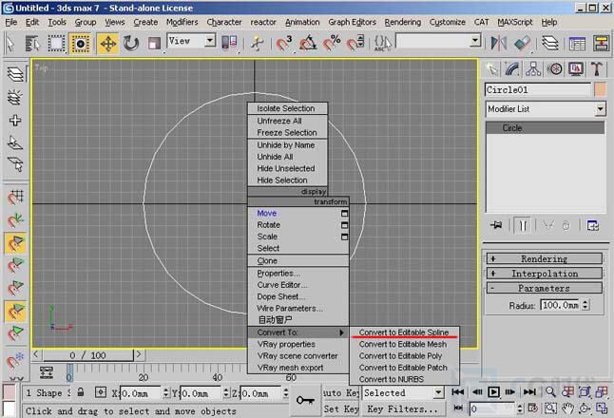Select the Select Object arrow tool

11,43
